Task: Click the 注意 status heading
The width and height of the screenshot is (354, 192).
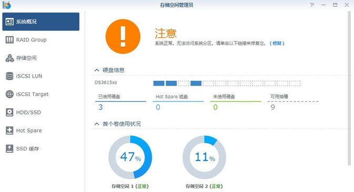Action: 165,34
